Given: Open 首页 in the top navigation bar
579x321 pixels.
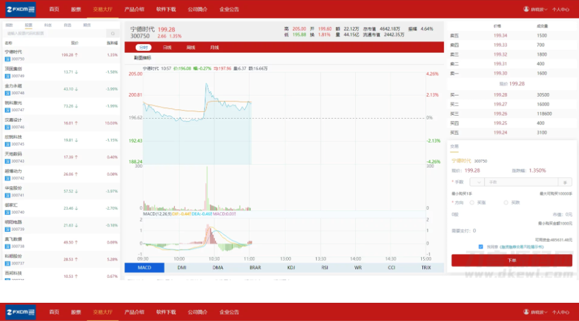Looking at the screenshot, I should [54, 9].
